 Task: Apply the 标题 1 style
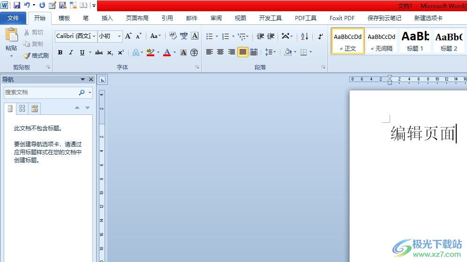(415, 41)
